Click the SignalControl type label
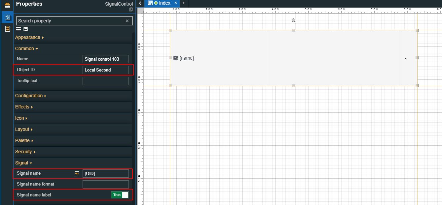 (x=119, y=4)
